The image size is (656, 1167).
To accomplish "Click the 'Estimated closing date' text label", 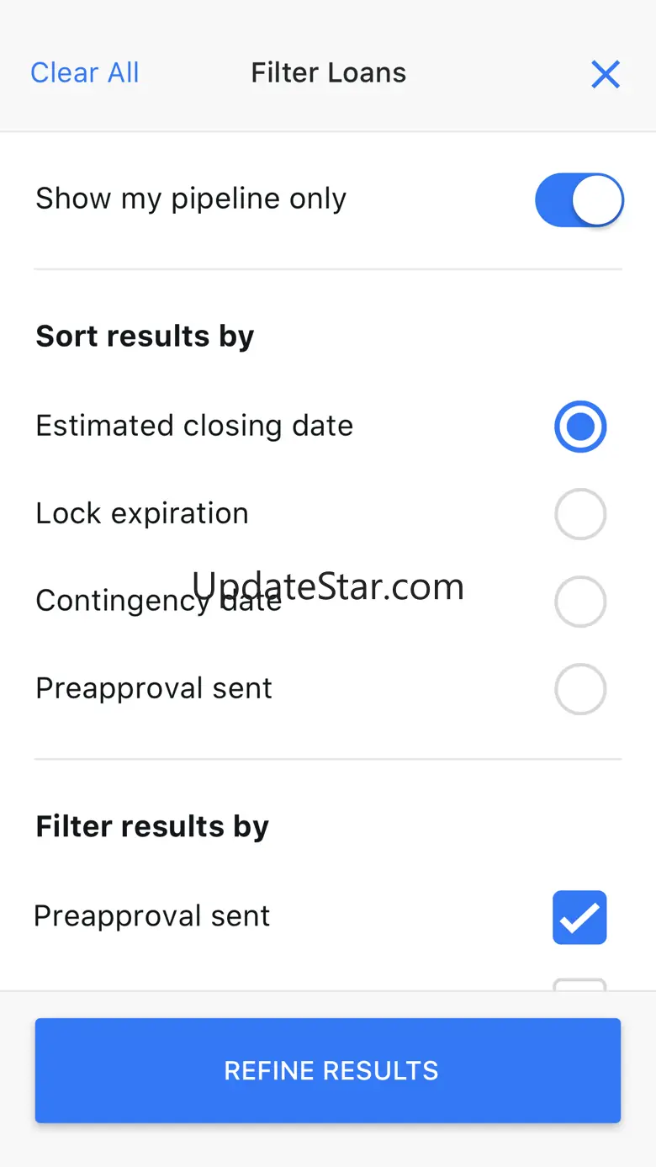I will click(x=194, y=426).
